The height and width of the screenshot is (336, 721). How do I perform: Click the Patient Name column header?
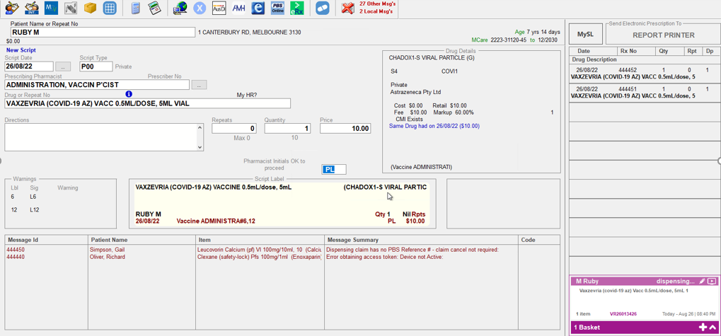tap(142, 240)
